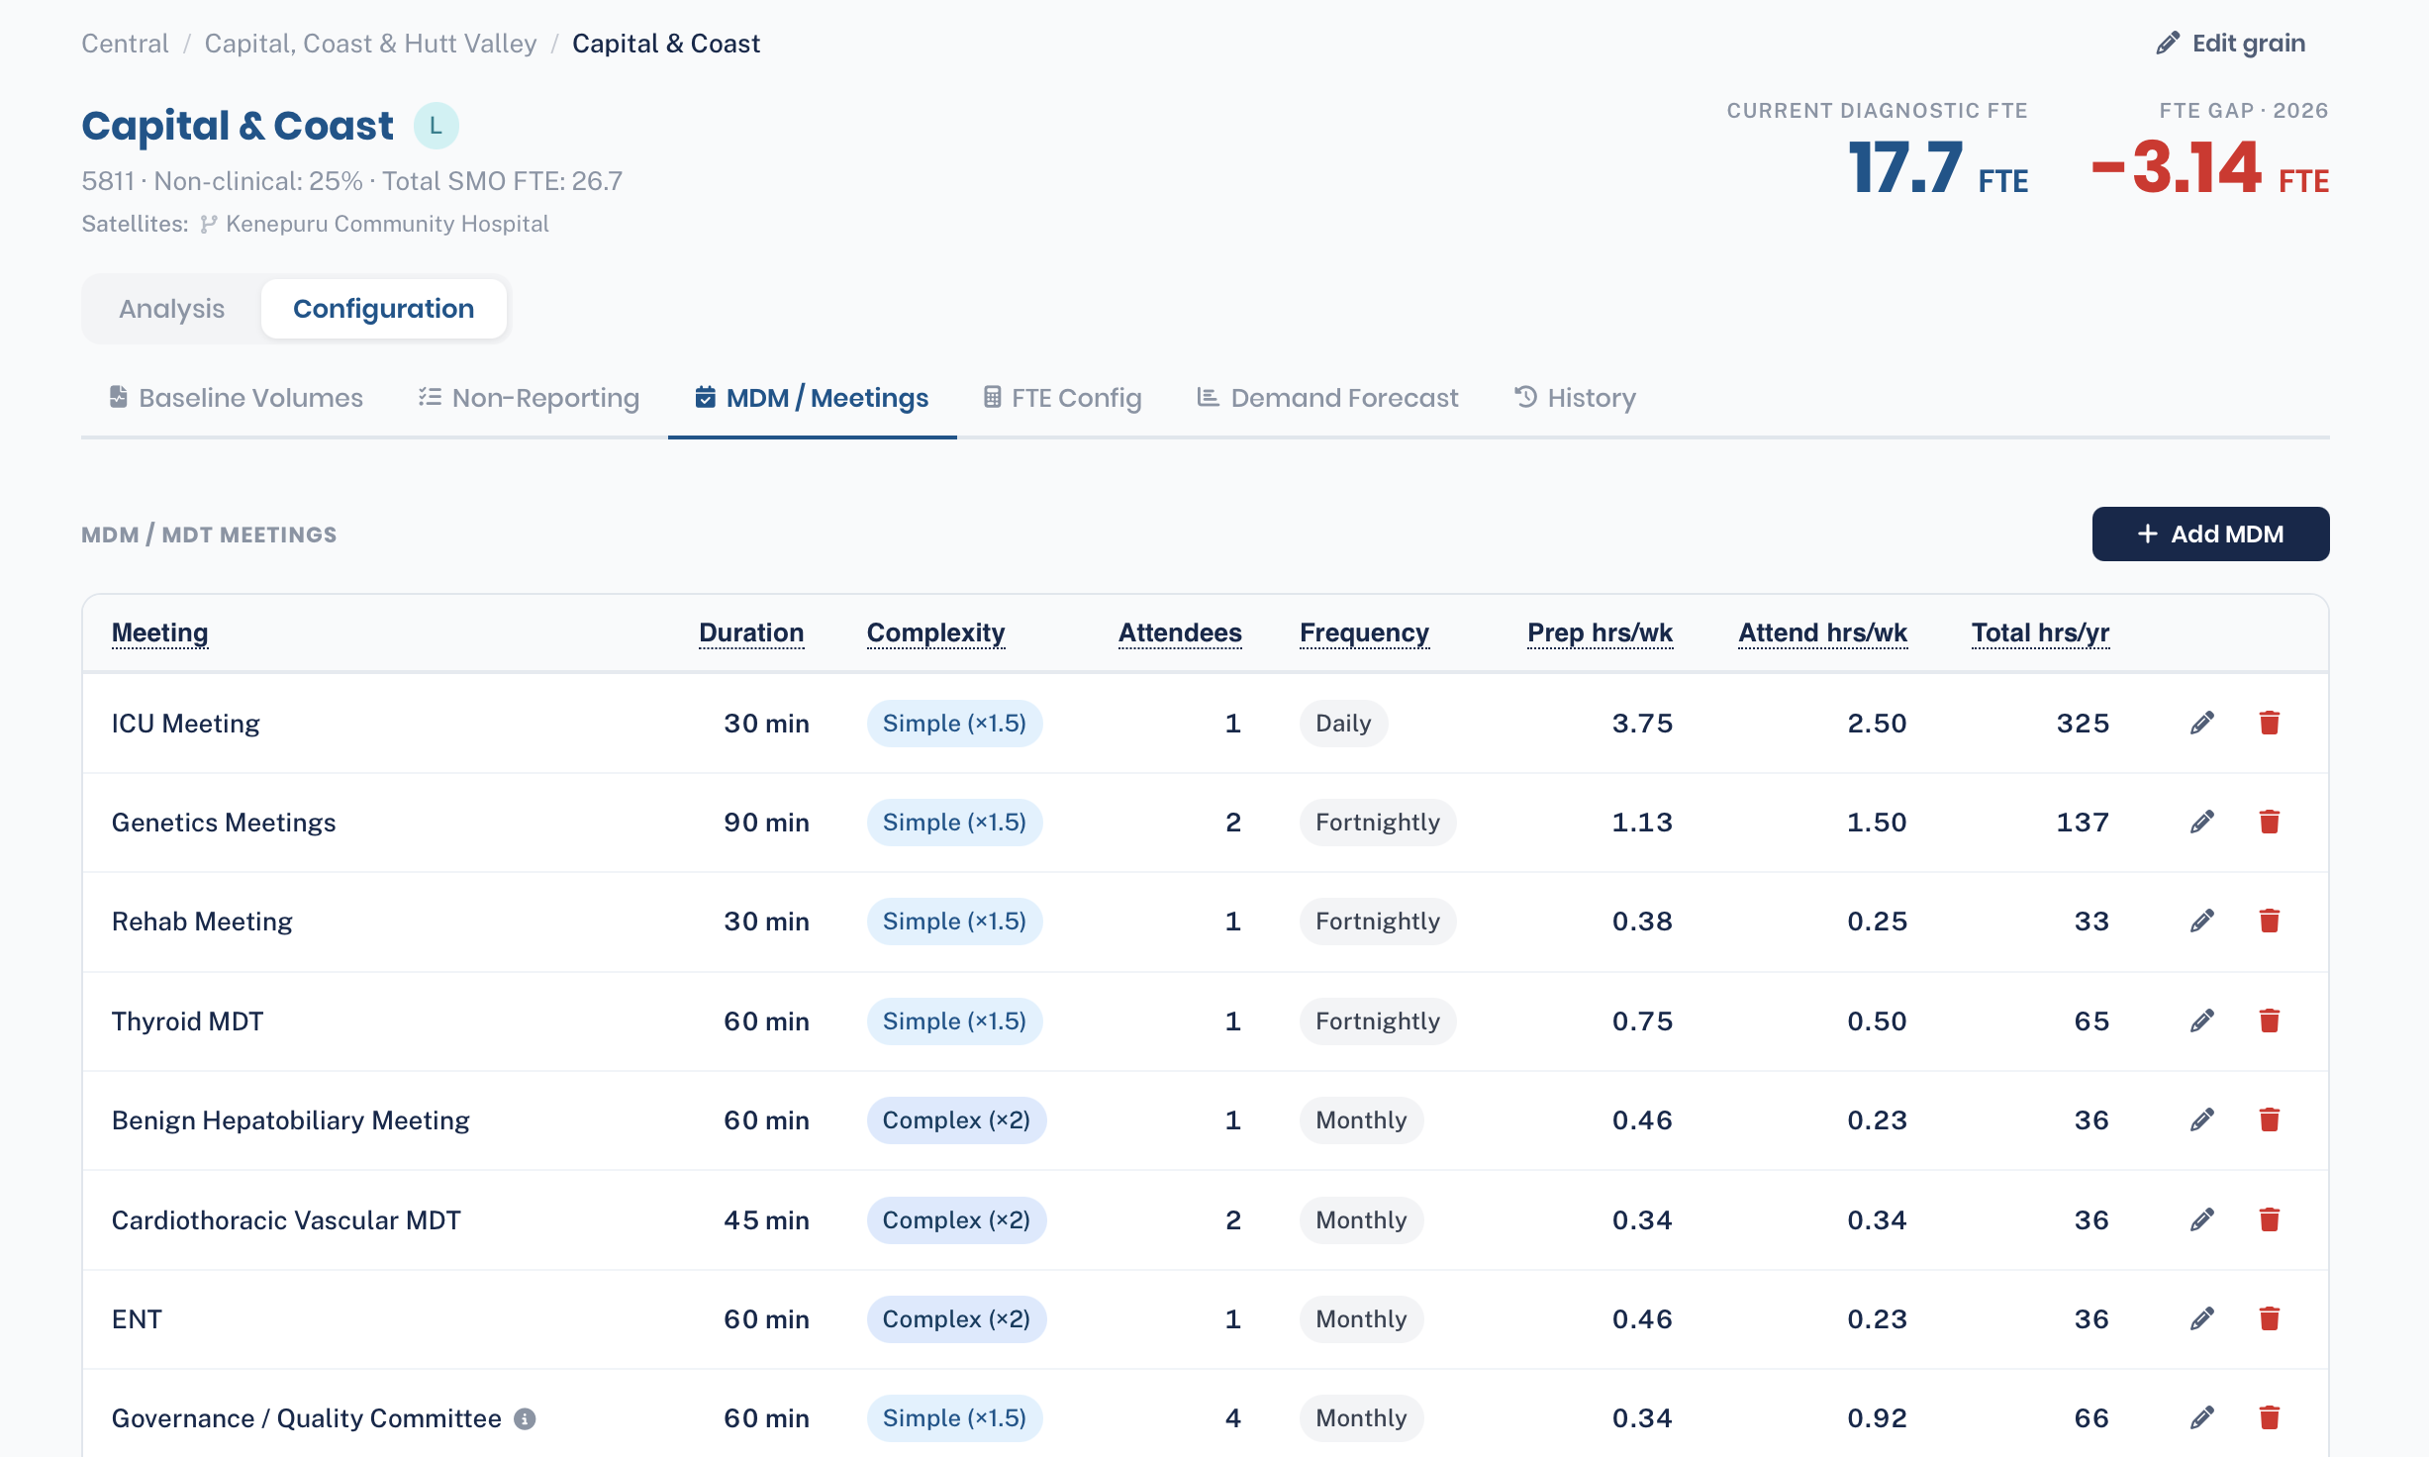The image size is (2429, 1457).
Task: Delete the ICU Meeting row
Action: click(x=2270, y=724)
